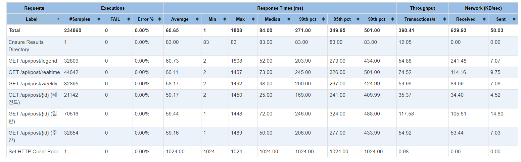Click the Response Times (ms) group header
The height and width of the screenshot is (162, 521).
pyautogui.click(x=280, y=8)
